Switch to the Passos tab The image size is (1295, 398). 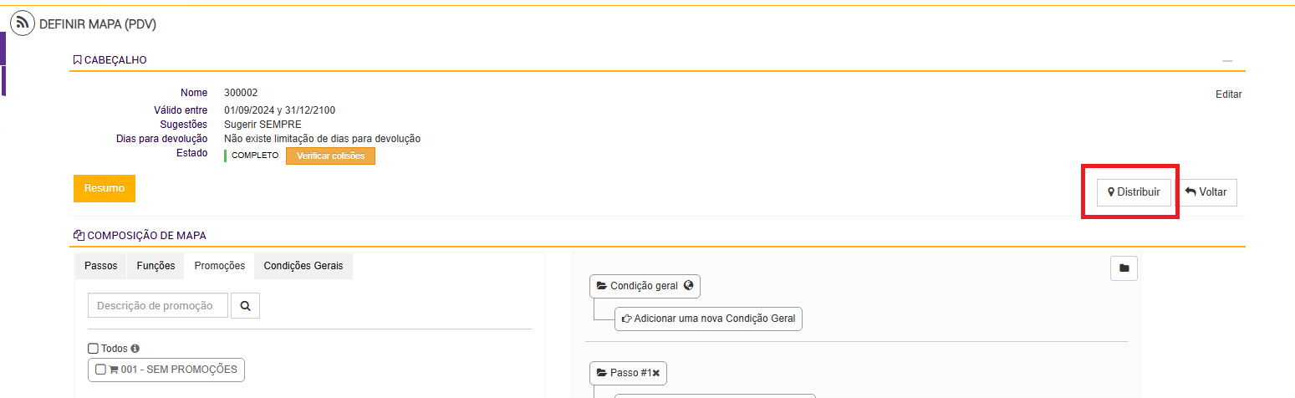pos(101,266)
